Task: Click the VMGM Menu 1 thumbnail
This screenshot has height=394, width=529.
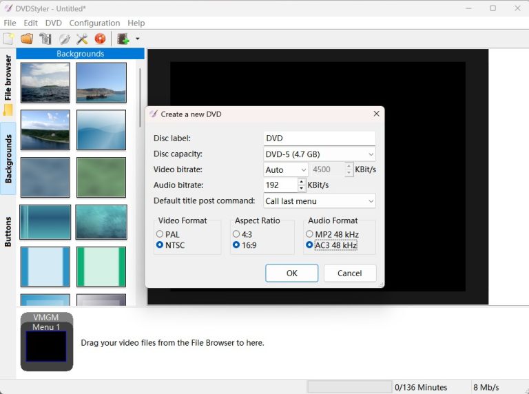Action: 47,342
